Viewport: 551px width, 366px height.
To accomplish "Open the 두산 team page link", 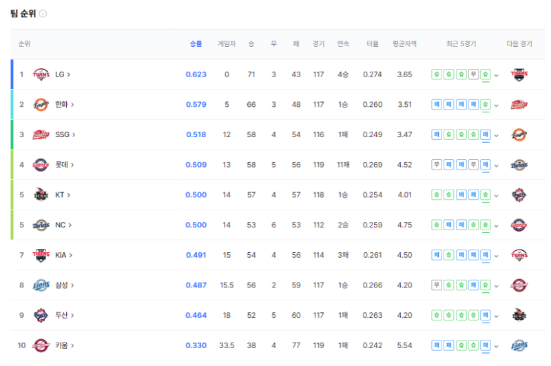I will click(x=64, y=316).
